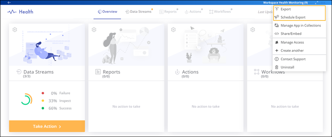Select Manage App in Collections
The width and height of the screenshot is (332, 137).
pyautogui.click(x=299, y=25)
